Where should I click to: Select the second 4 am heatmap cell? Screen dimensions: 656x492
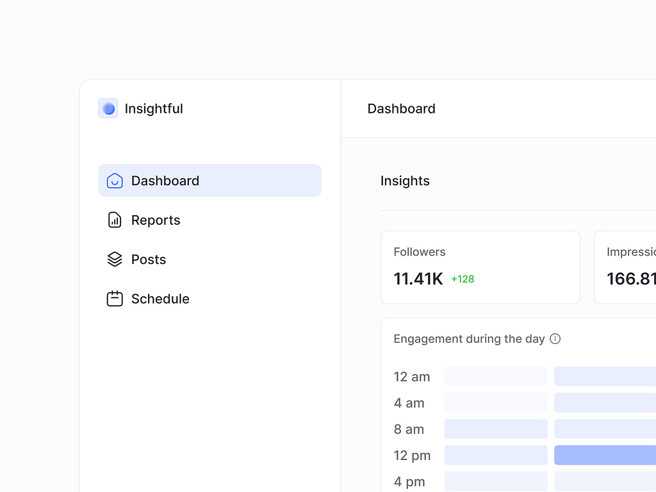(605, 402)
